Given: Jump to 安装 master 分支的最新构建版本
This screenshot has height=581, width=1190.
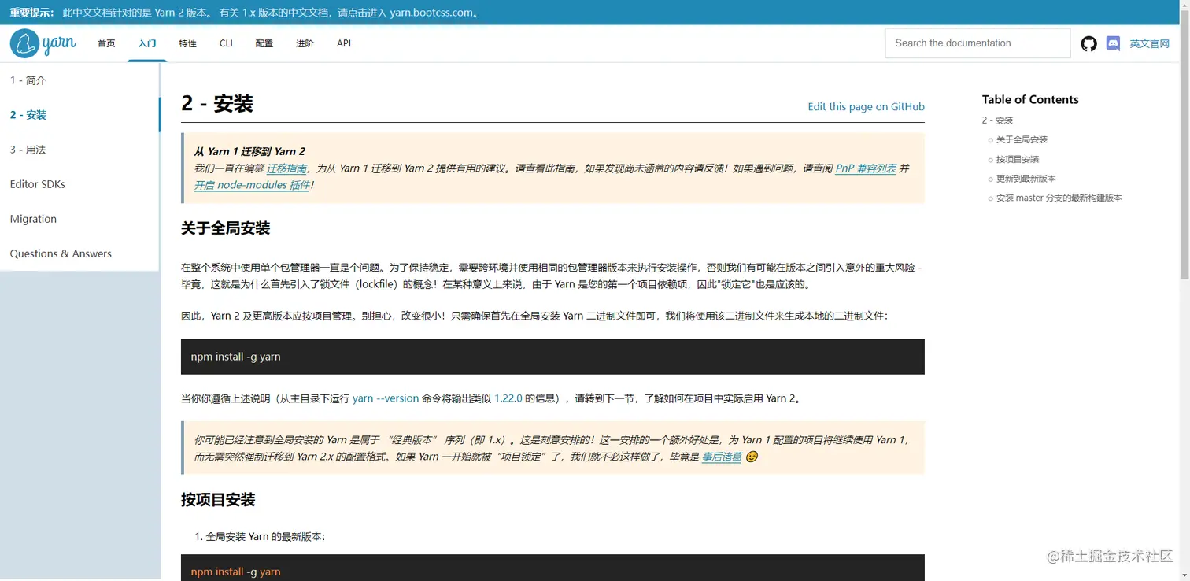Looking at the screenshot, I should coord(1059,198).
